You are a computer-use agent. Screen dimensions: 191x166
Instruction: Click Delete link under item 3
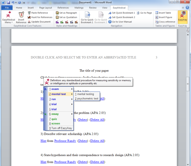click(x=83, y=141)
